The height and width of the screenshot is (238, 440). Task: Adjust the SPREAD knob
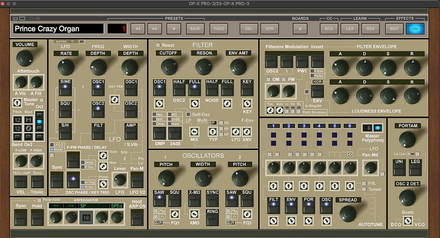[348, 214]
